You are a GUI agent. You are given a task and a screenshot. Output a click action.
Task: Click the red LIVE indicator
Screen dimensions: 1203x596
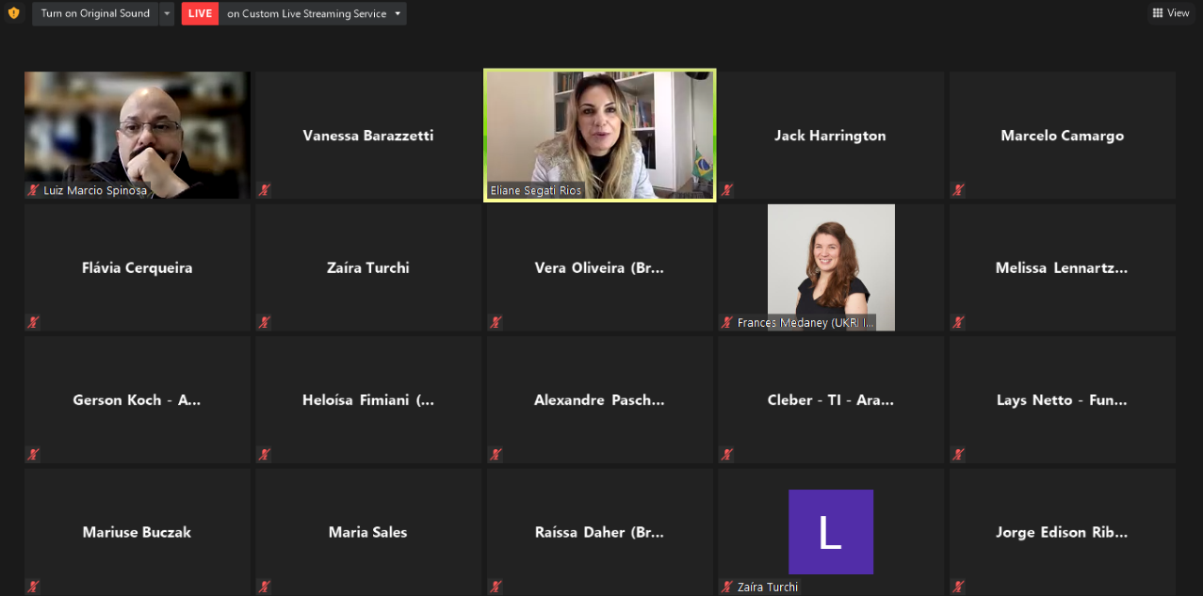click(x=200, y=13)
